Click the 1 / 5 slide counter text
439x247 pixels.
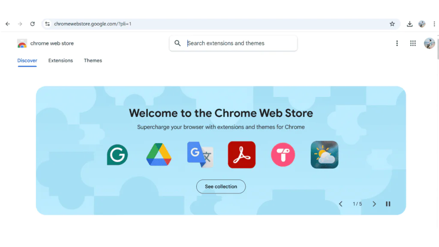(357, 204)
